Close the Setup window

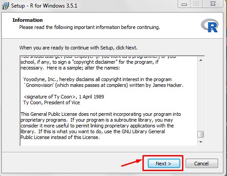tap(213, 4)
